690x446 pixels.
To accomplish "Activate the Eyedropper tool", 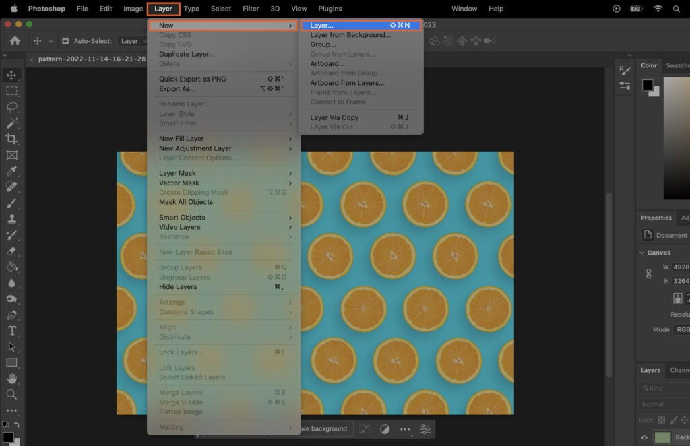I will [x=11, y=170].
